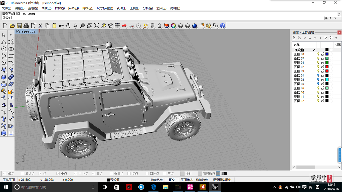The height and width of the screenshot is (192, 342).
Task: Select the Text tool in left sidebar
Action: 4,119
